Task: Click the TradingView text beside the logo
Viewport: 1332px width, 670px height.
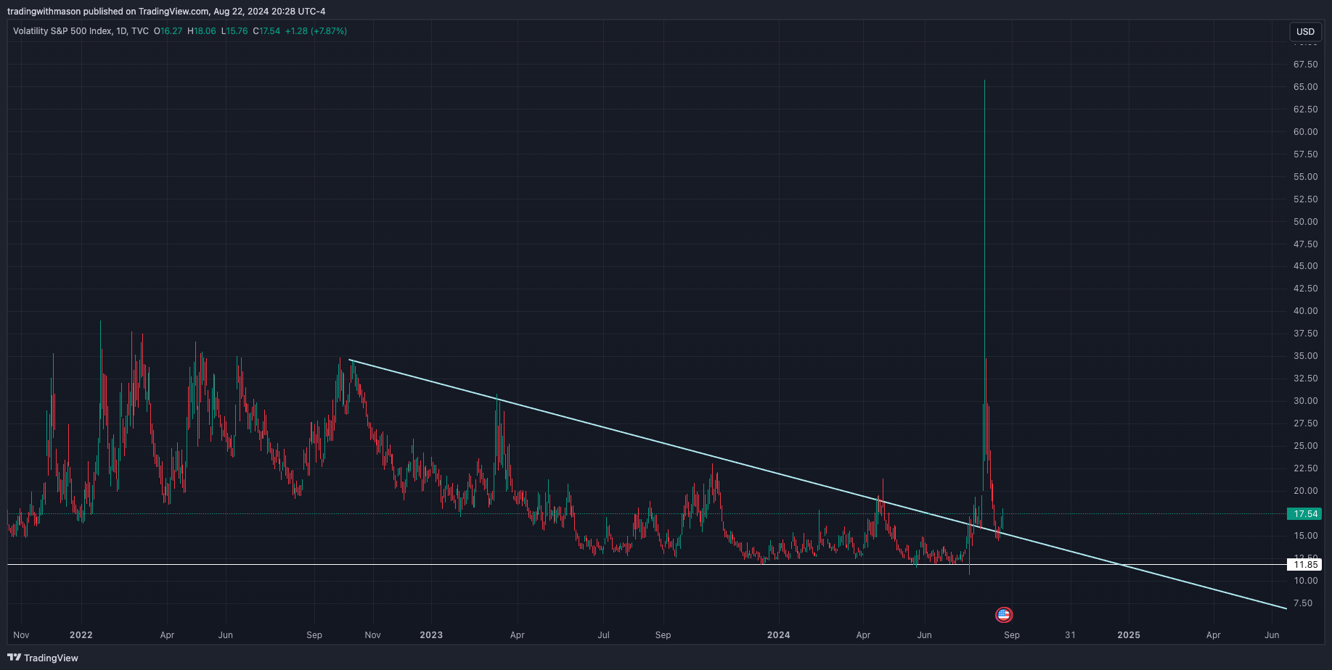Action: point(51,658)
